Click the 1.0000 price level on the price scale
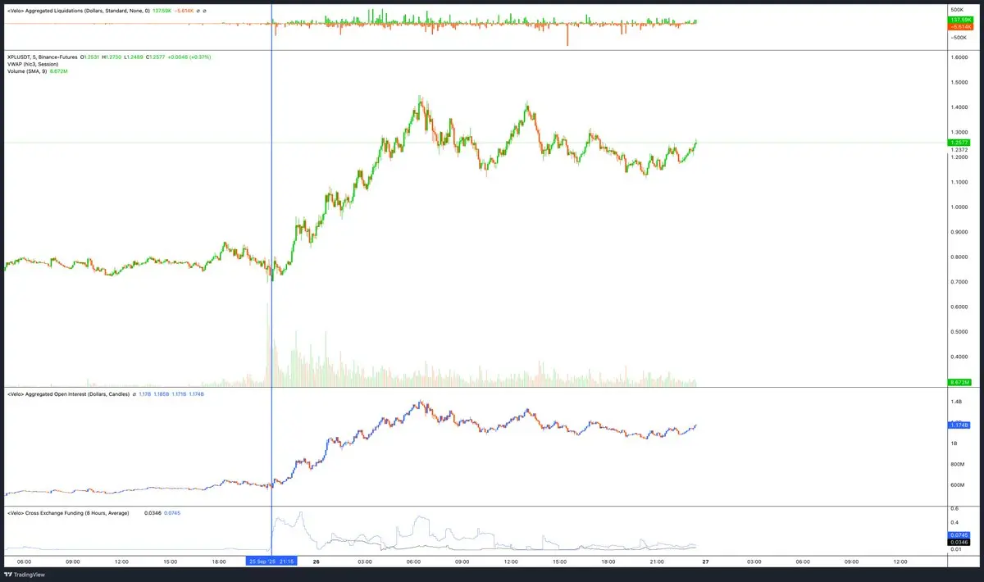 (x=959, y=207)
